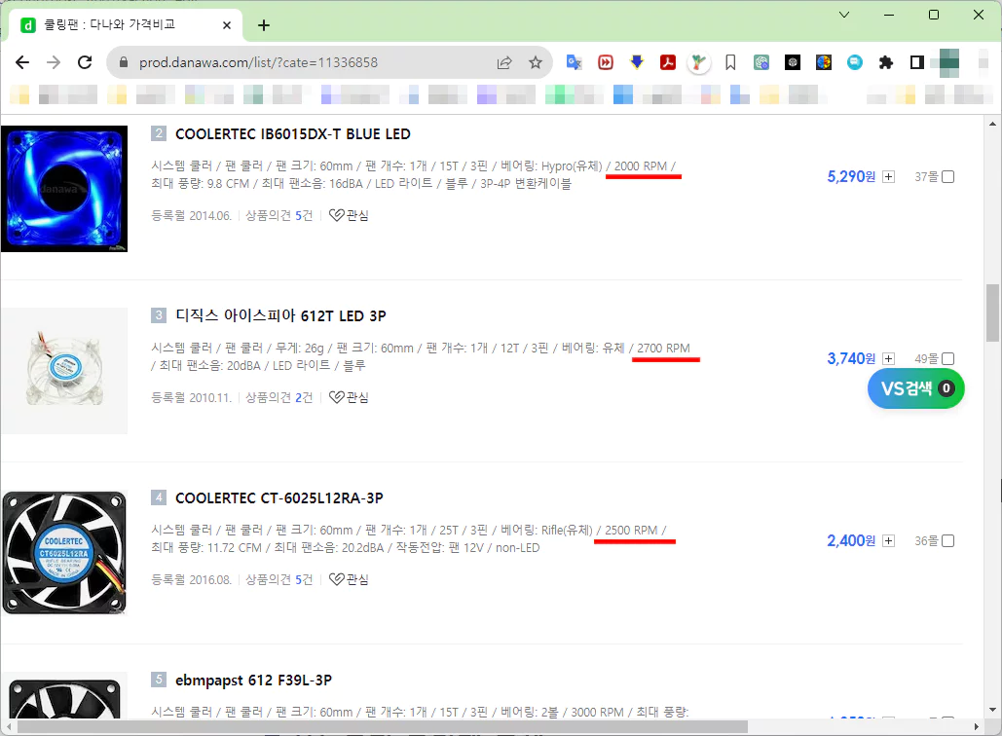
Task: Open the black square extension icon
Action: pyautogui.click(x=793, y=62)
